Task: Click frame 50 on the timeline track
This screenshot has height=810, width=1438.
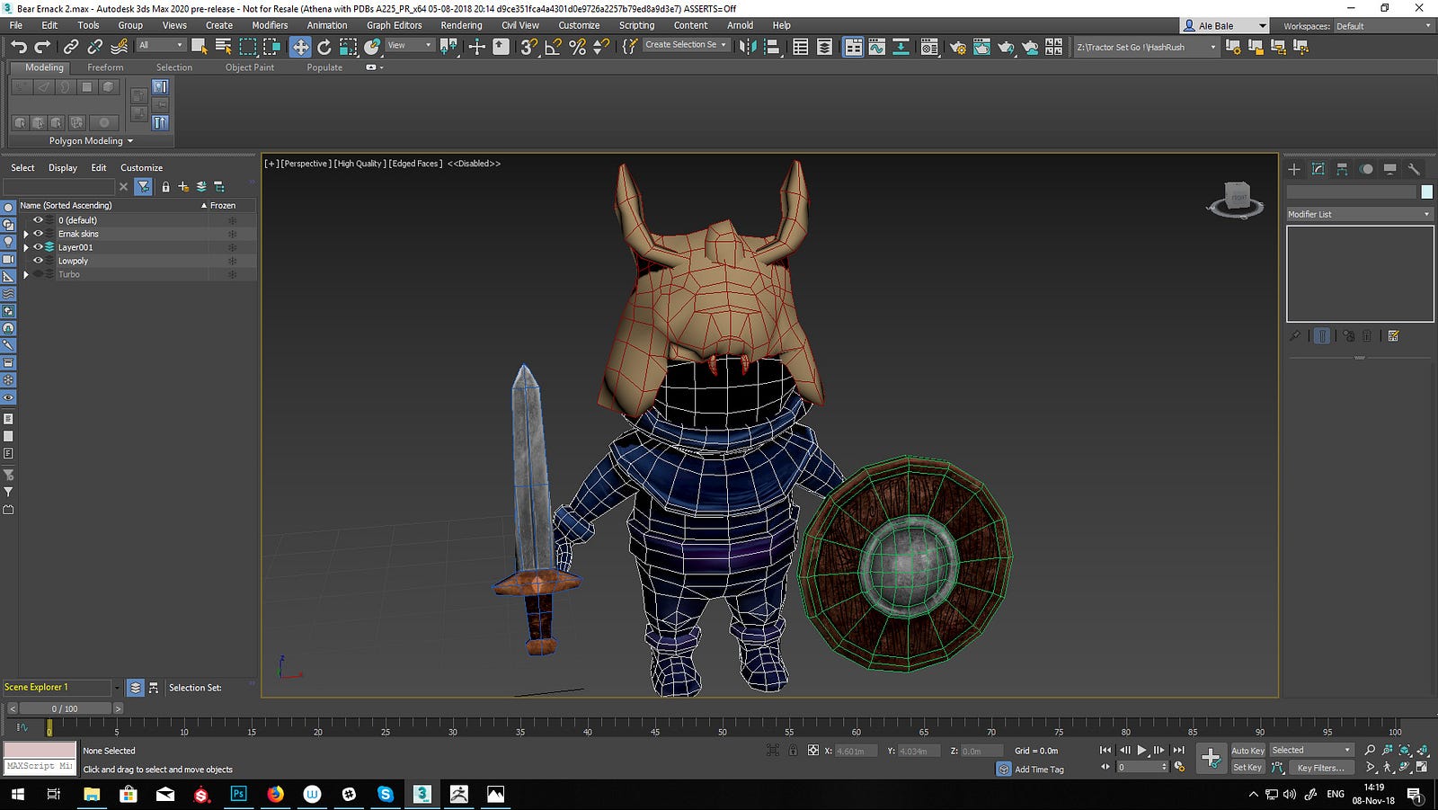Action: coord(722,726)
